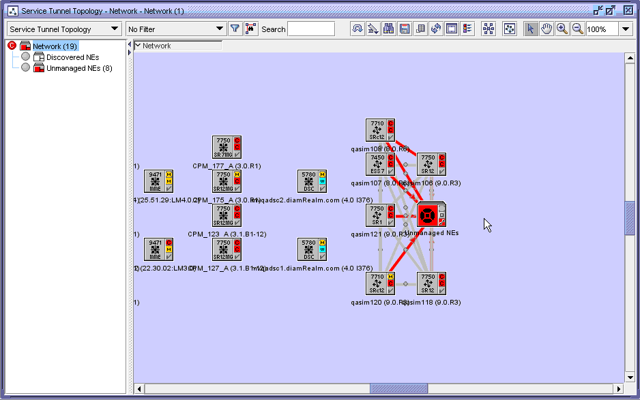
Task: Activate the pan hand tool
Action: coord(547,29)
